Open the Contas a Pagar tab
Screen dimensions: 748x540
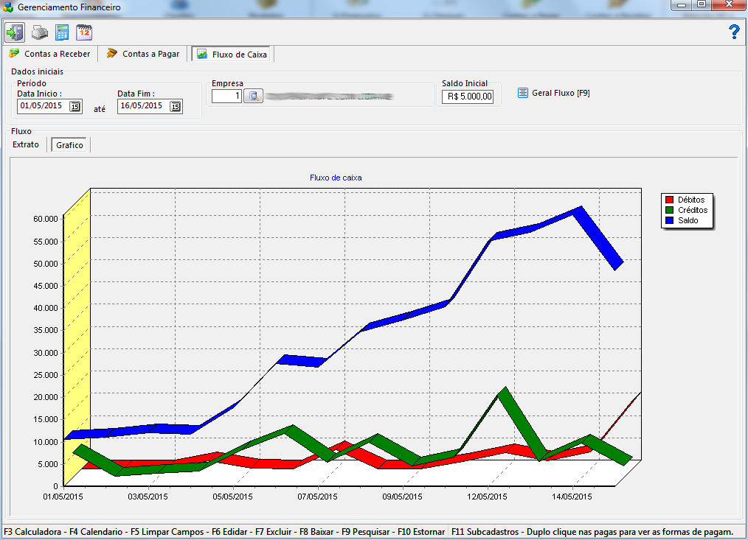144,54
